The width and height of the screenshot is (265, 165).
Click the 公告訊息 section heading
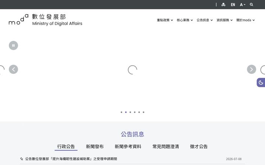click(132, 134)
